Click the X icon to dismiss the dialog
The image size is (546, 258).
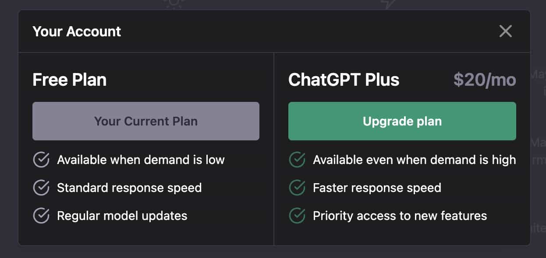tap(505, 31)
